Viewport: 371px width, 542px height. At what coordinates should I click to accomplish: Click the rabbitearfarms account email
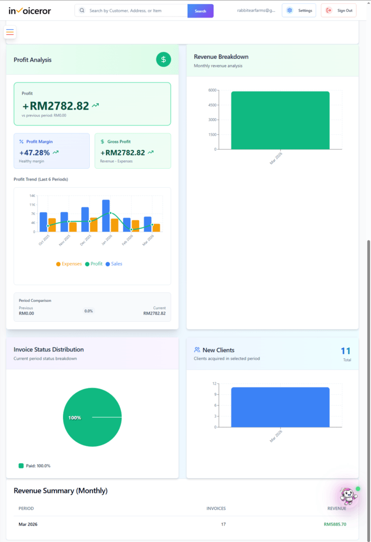point(256,11)
